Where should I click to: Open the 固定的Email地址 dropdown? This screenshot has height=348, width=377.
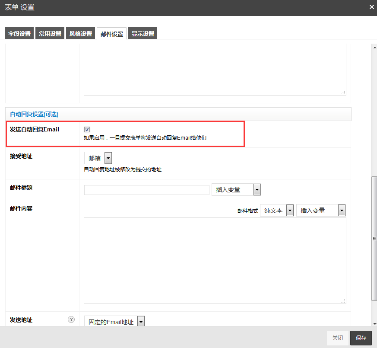114,321
